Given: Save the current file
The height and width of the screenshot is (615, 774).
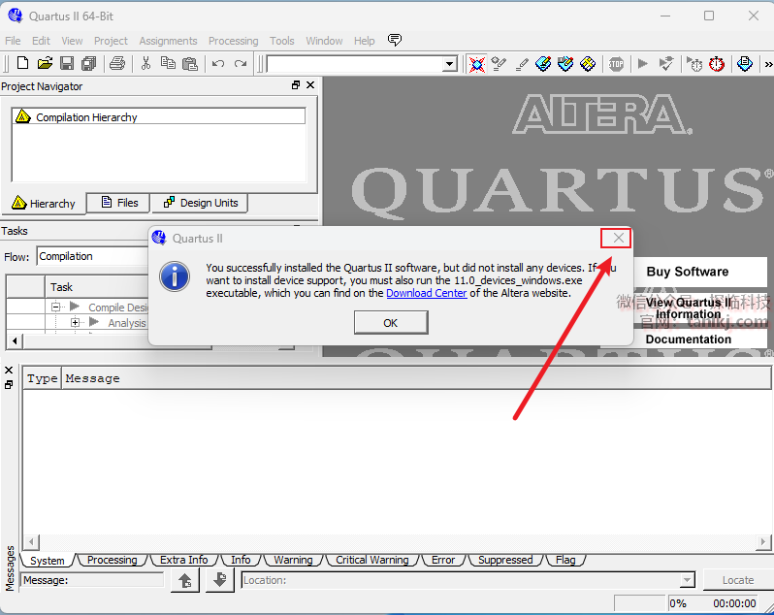Looking at the screenshot, I should pos(67,64).
